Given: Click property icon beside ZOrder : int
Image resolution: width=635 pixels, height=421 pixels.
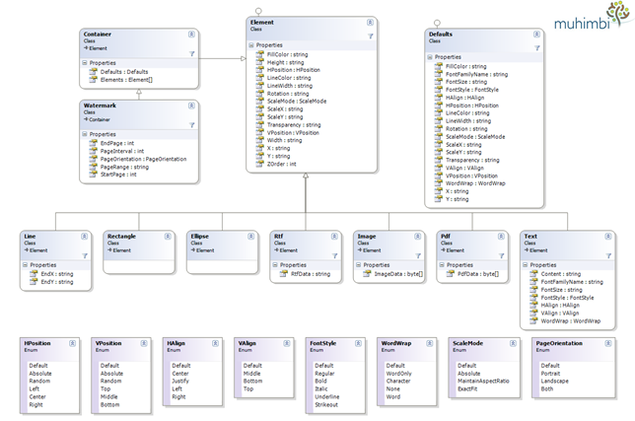Looking at the screenshot, I should click(260, 164).
